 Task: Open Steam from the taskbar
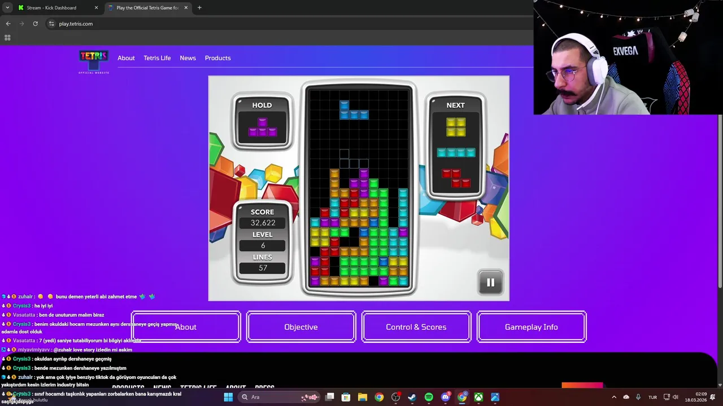coord(412,397)
